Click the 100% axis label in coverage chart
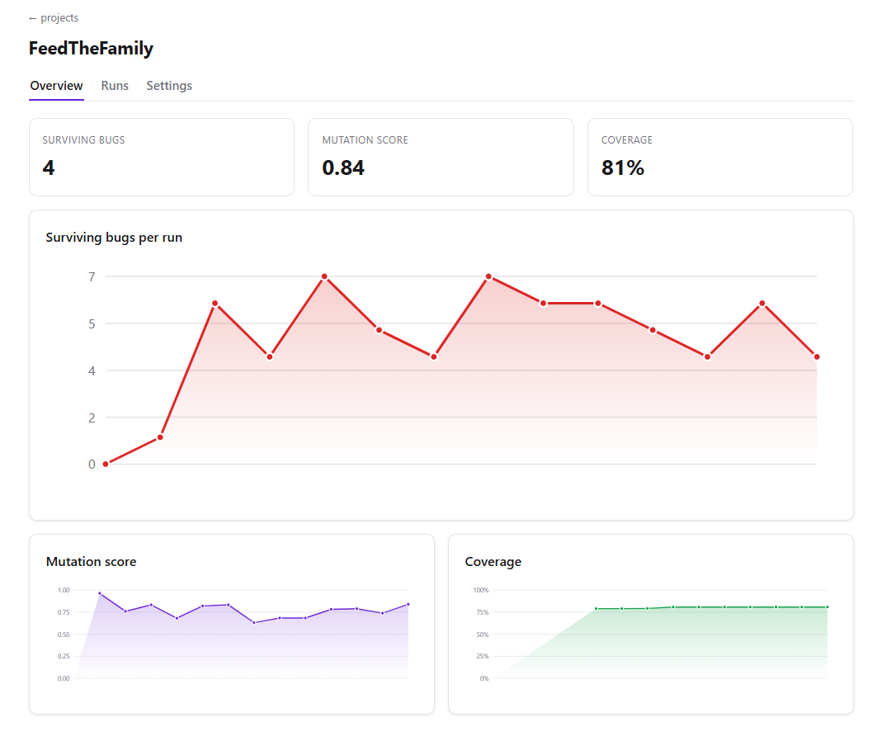 481,590
